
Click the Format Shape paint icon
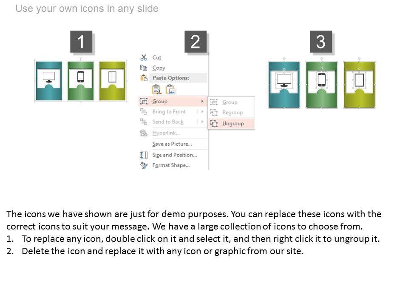click(144, 165)
